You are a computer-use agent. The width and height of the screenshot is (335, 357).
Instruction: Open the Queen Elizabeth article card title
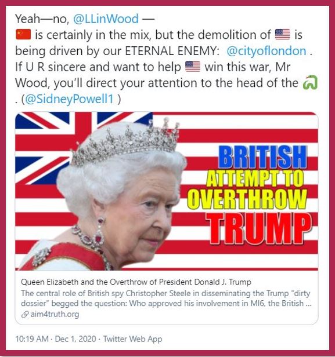(x=136, y=282)
